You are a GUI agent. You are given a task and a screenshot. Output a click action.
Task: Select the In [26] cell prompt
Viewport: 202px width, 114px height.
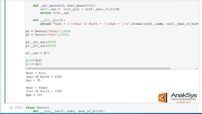tap(16, 108)
